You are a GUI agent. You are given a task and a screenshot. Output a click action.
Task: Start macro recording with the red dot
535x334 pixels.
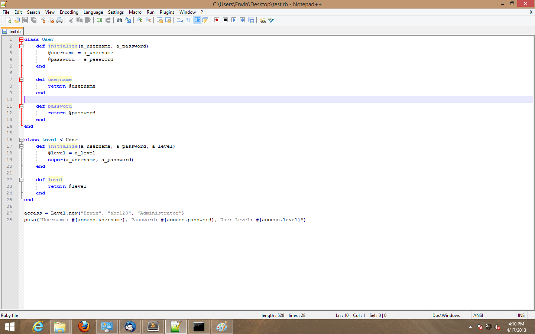217,20
